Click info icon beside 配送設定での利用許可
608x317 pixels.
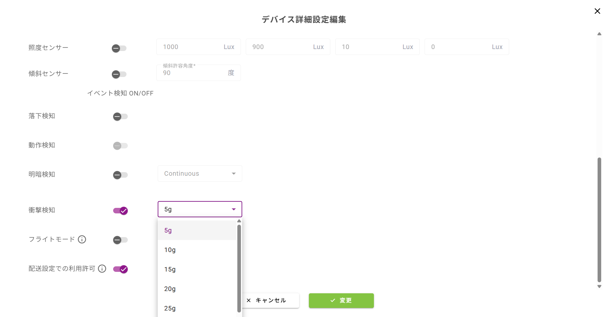102,269
